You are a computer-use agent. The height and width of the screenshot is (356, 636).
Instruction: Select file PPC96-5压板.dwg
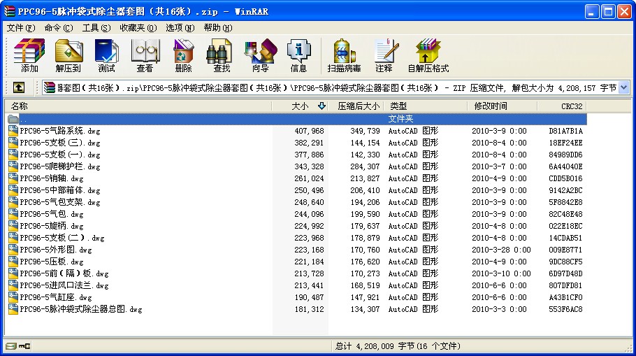tap(52, 262)
